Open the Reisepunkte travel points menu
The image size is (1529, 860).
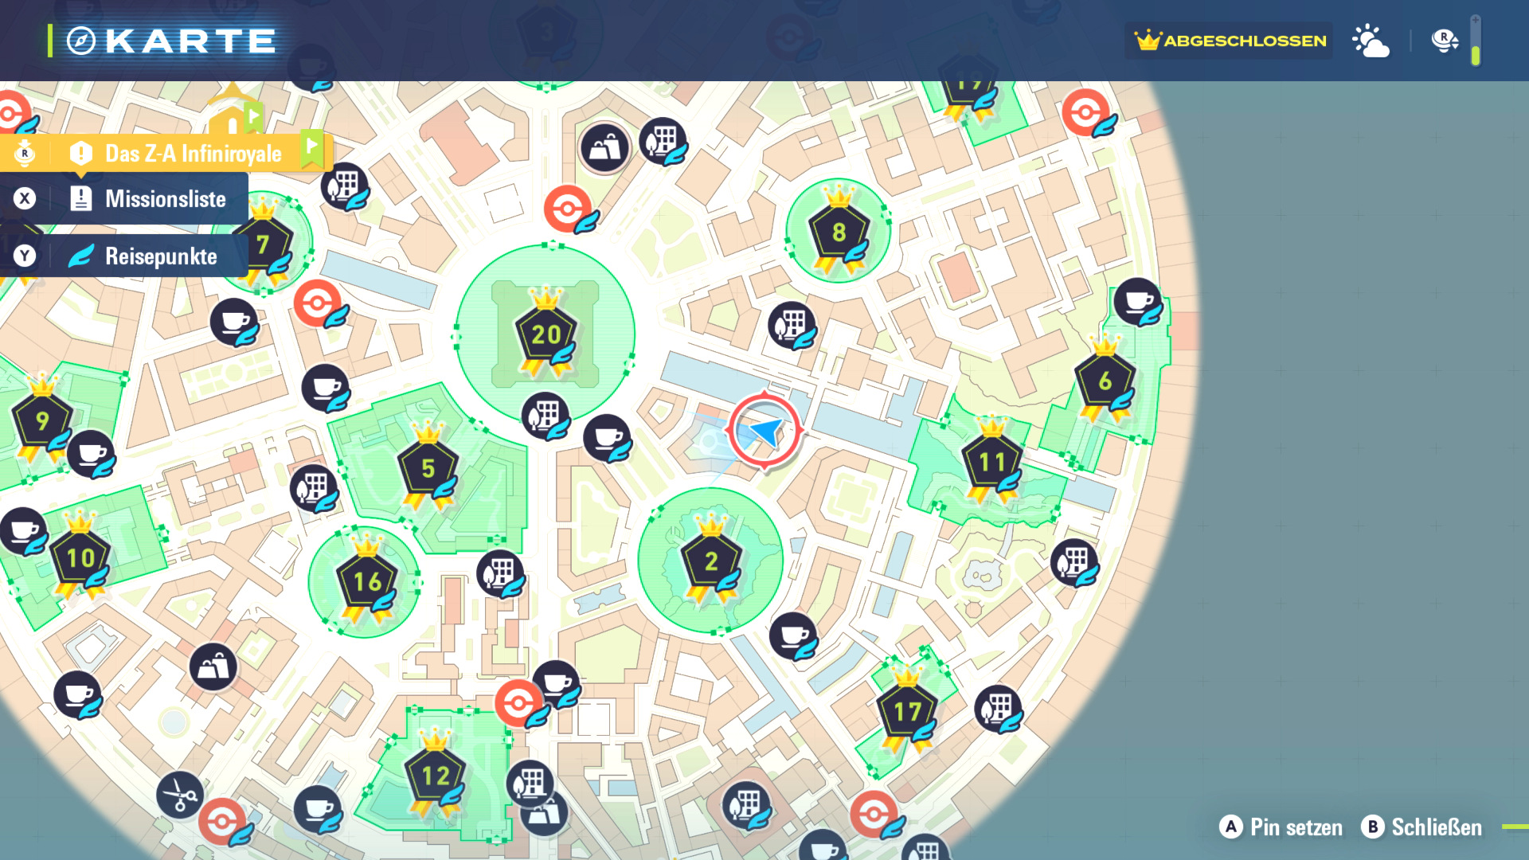[x=159, y=256]
